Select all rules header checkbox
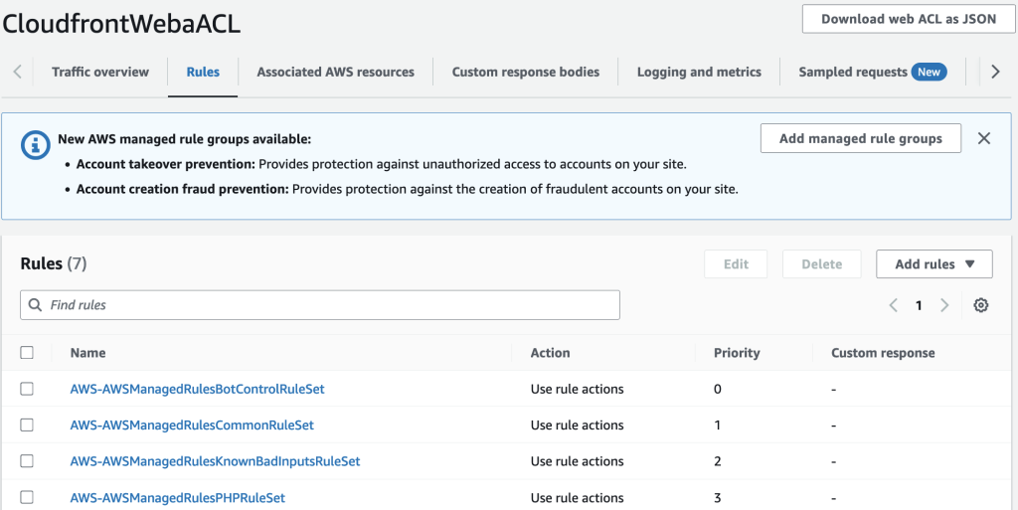The width and height of the screenshot is (1018, 510). click(27, 353)
